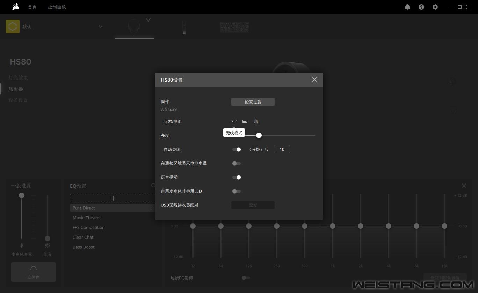Image resolution: width=478 pixels, height=293 pixels.
Task: Select the USB dongle device thumbnail
Action: click(184, 27)
